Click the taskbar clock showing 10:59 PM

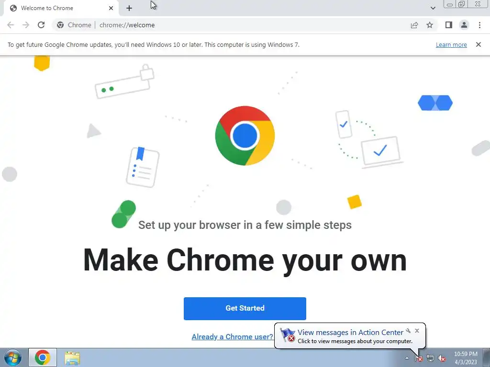(466, 358)
